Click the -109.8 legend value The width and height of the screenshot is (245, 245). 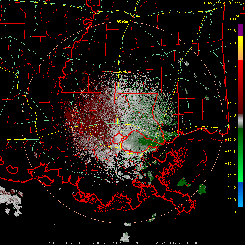point(229,200)
